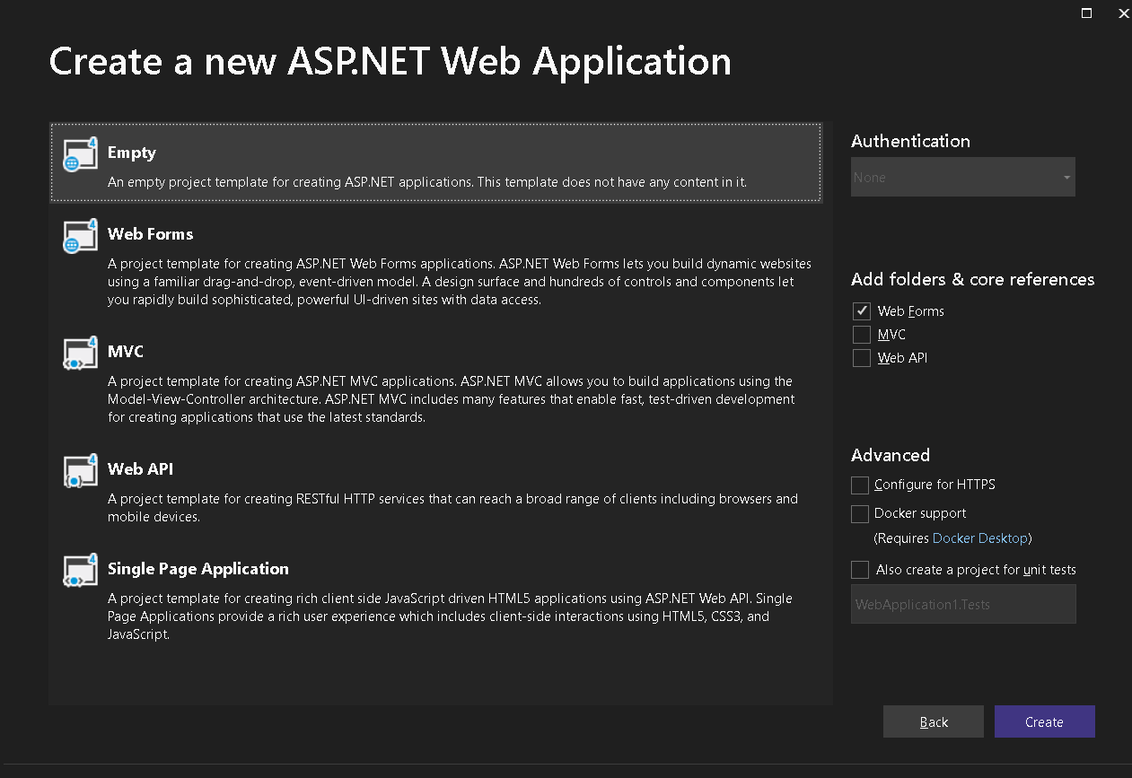
Task: Open the Authentication dropdown
Action: coord(962,178)
